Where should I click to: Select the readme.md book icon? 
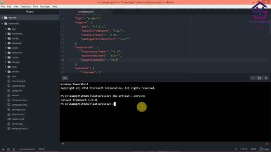pyautogui.click(x=9, y=119)
